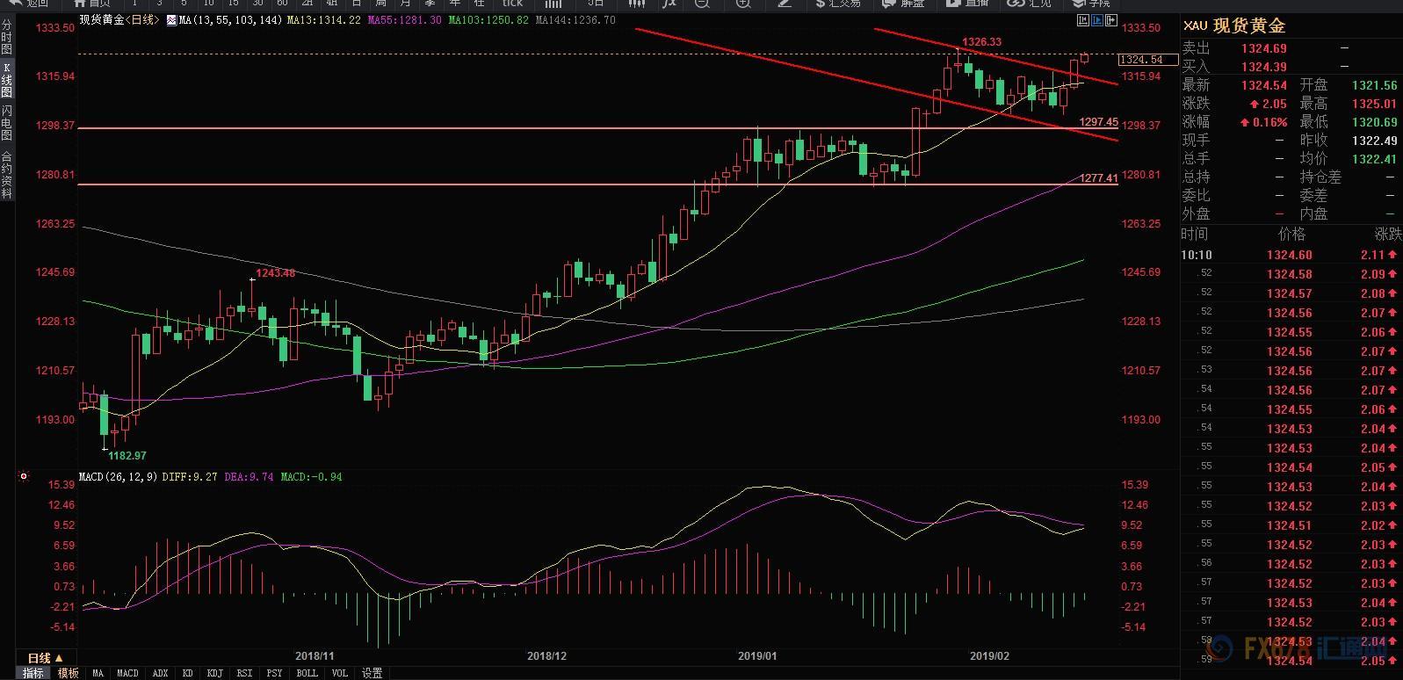1403x680 pixels.
Task: Select the blue highlighted middle chart layout icon
Action: click(1097, 19)
